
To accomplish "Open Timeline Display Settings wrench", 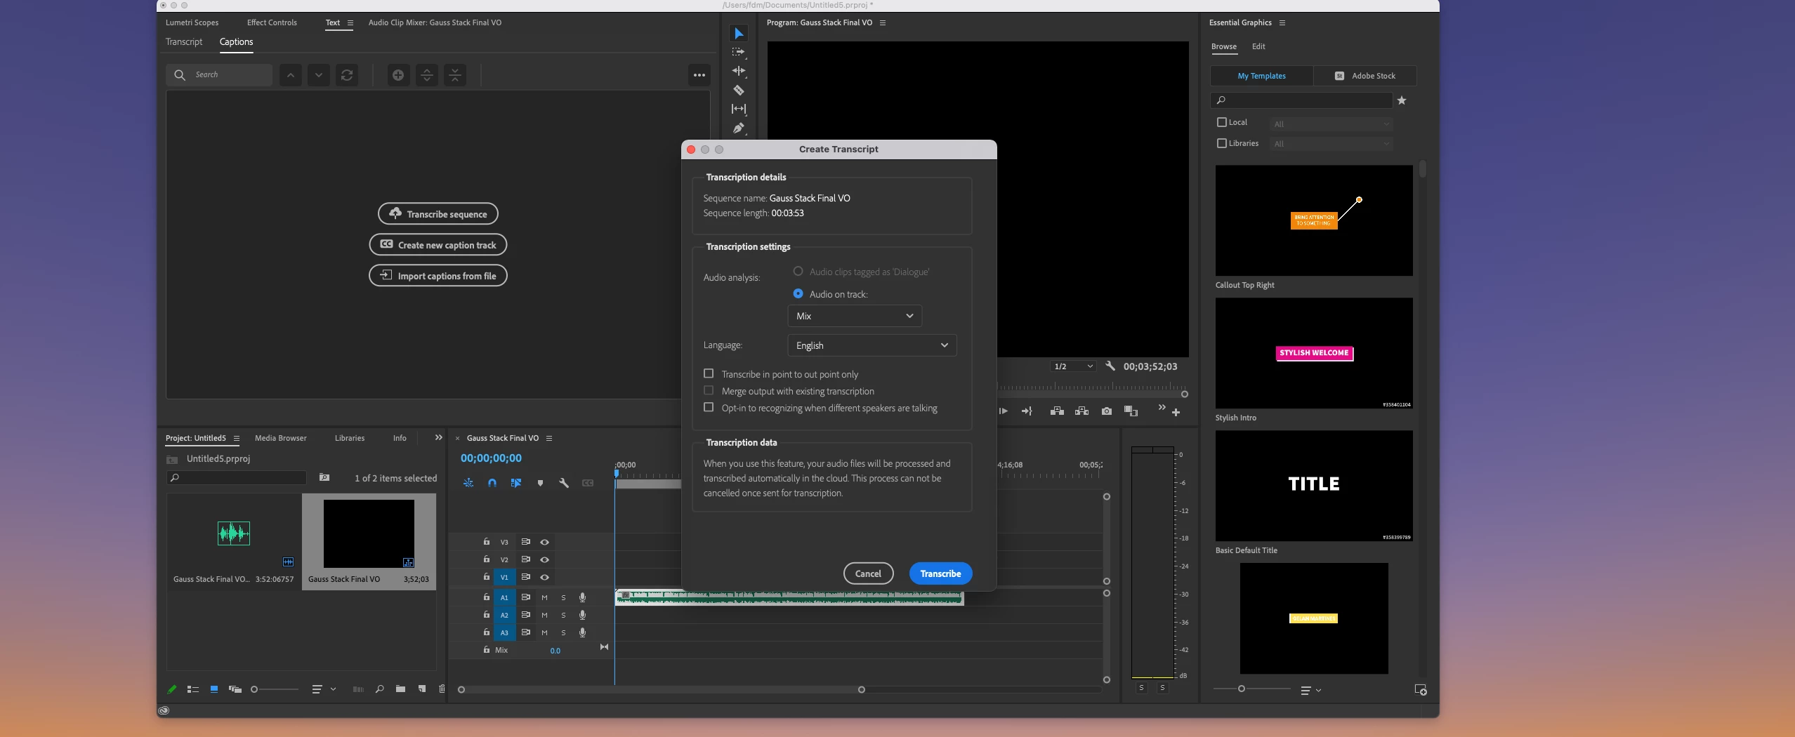I will [x=564, y=483].
